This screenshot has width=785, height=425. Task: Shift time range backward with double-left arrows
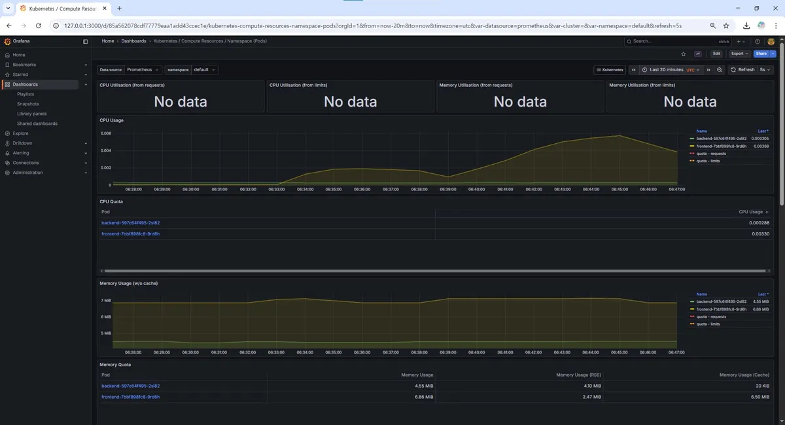point(633,69)
